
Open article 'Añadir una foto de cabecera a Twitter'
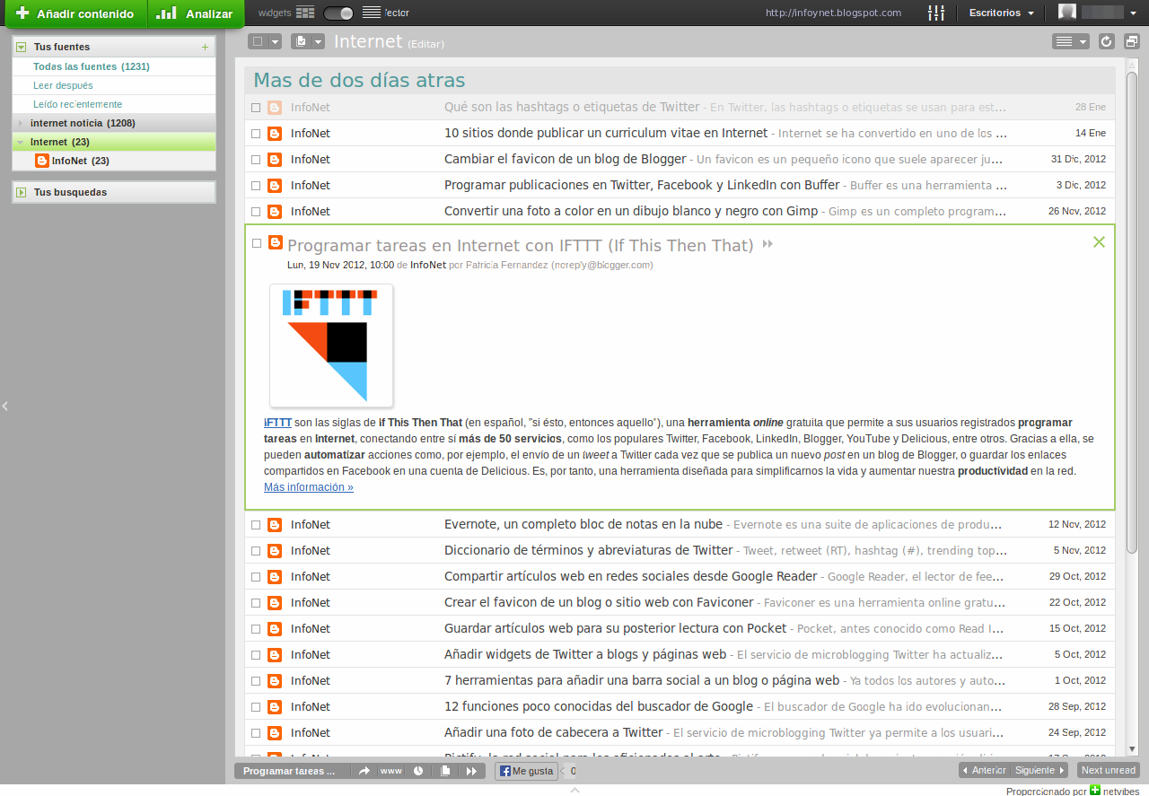(x=553, y=732)
